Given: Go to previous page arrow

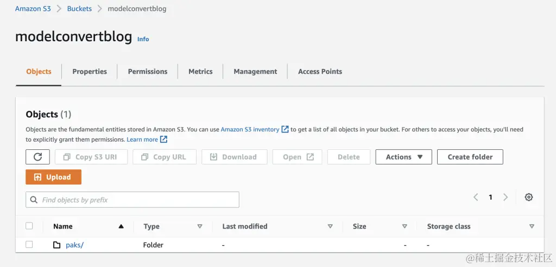Looking at the screenshot, I should 476,198.
